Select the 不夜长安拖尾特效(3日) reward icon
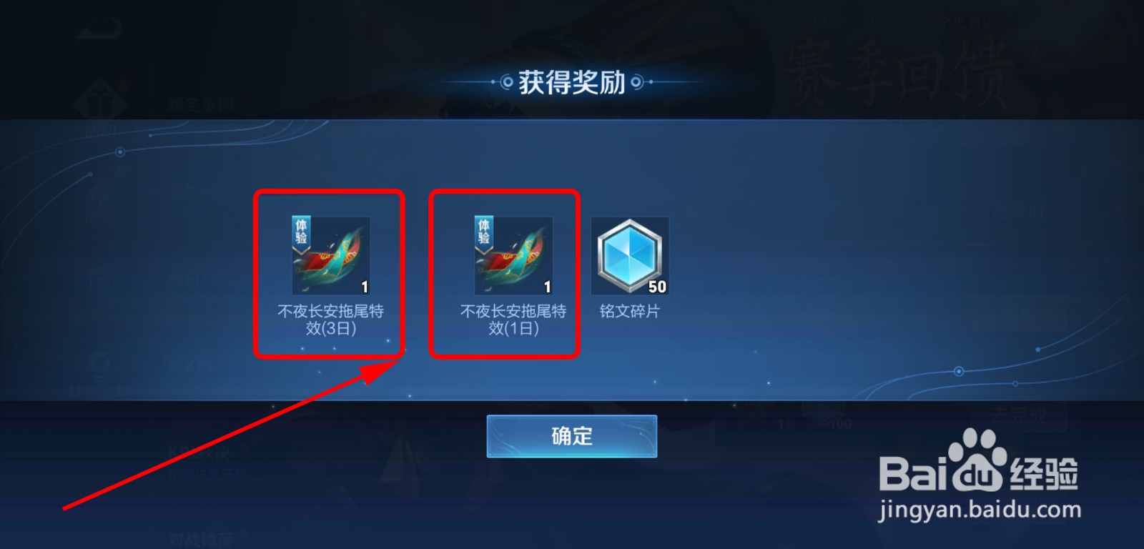The width and height of the screenshot is (1144, 549). [x=331, y=256]
